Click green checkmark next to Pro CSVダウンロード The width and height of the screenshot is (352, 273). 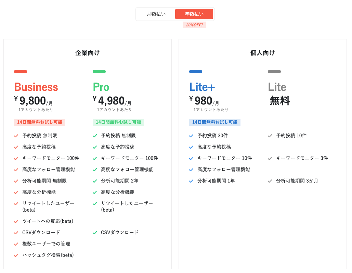[95, 233]
